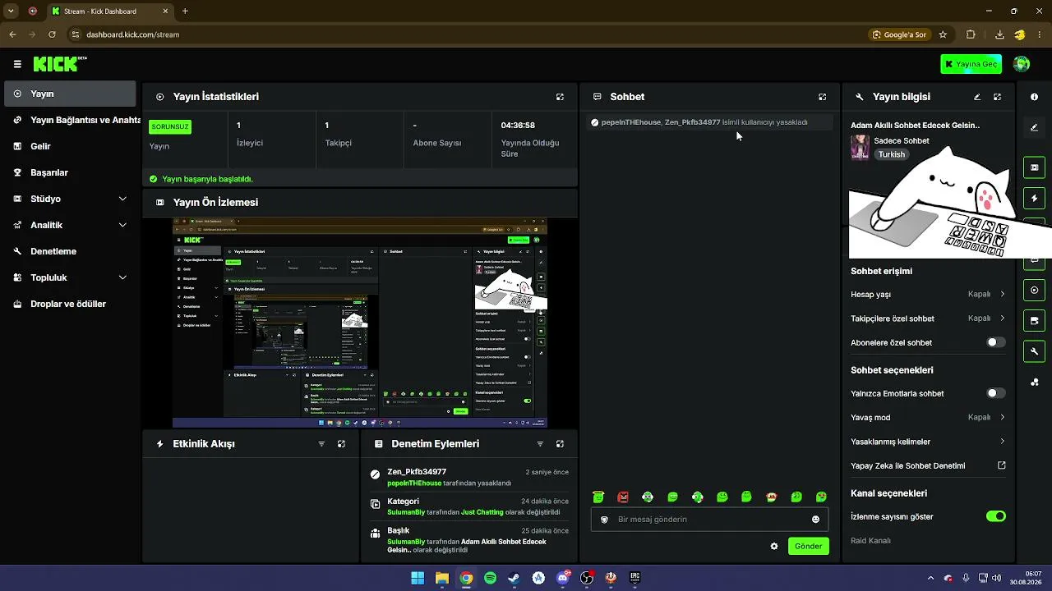The height and width of the screenshot is (591, 1052).
Task: Expand the Etkinlik Akışı panel
Action: [x=341, y=444]
